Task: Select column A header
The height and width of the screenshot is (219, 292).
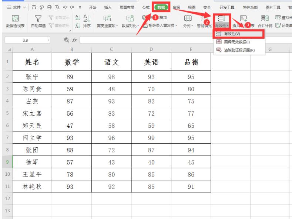Action: tap(32, 49)
